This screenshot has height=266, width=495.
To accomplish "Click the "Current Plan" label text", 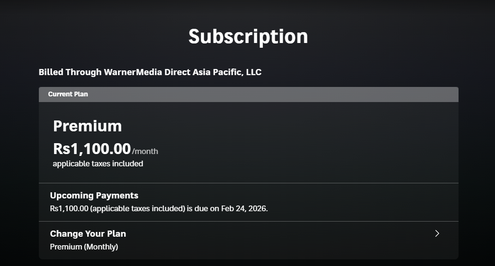I will click(68, 94).
